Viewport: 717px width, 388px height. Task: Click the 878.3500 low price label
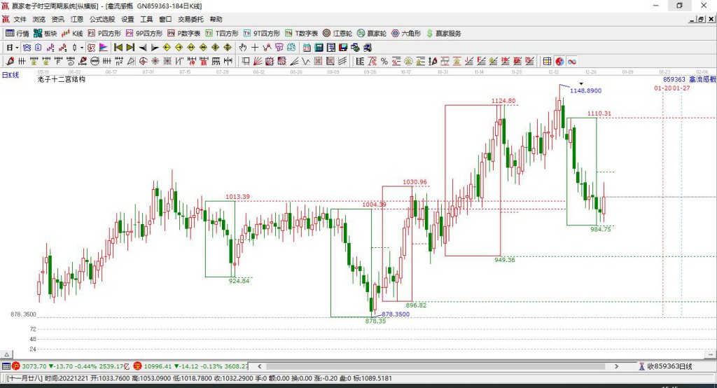[x=396, y=314]
